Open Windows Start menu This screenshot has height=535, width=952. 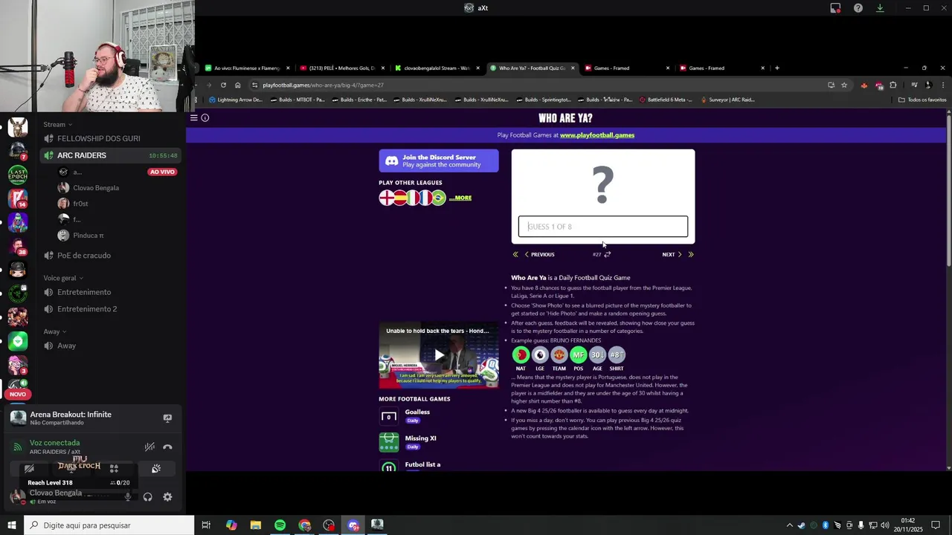point(12,525)
